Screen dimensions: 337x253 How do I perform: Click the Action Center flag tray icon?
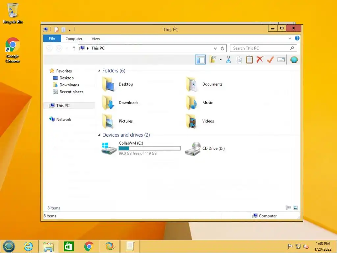(290, 246)
